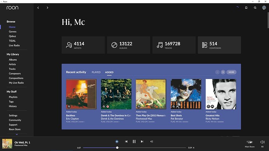The width and height of the screenshot is (269, 151).
Task: Open Compositions under My Library
Action: coord(16,78)
